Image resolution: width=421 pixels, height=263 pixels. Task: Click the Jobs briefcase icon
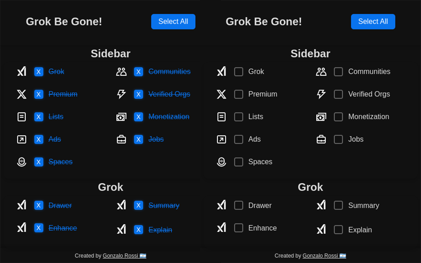121,139
